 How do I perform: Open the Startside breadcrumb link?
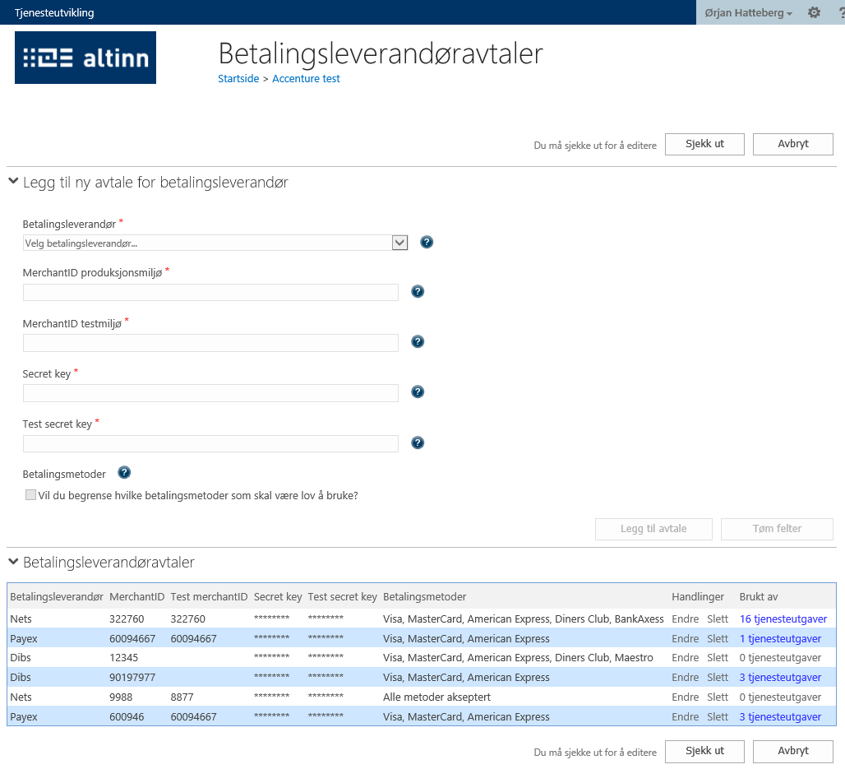[238, 79]
